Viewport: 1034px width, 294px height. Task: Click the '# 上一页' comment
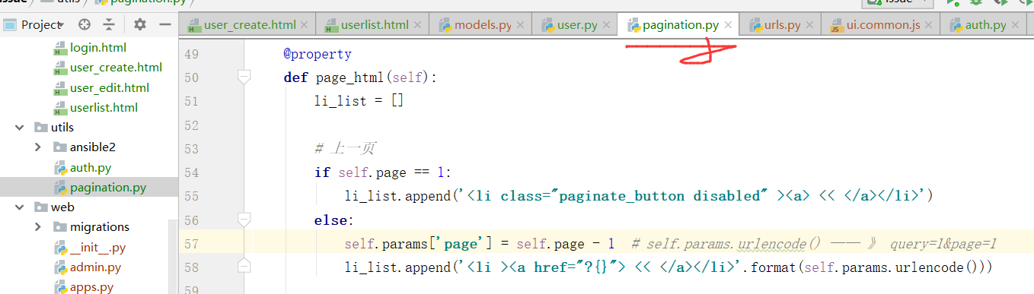[345, 149]
